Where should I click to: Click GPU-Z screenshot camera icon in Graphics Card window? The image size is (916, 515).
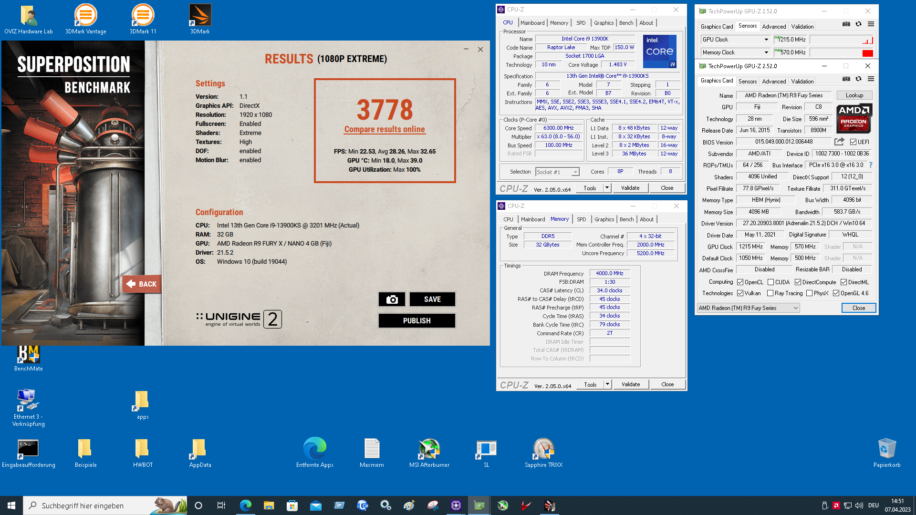846,79
